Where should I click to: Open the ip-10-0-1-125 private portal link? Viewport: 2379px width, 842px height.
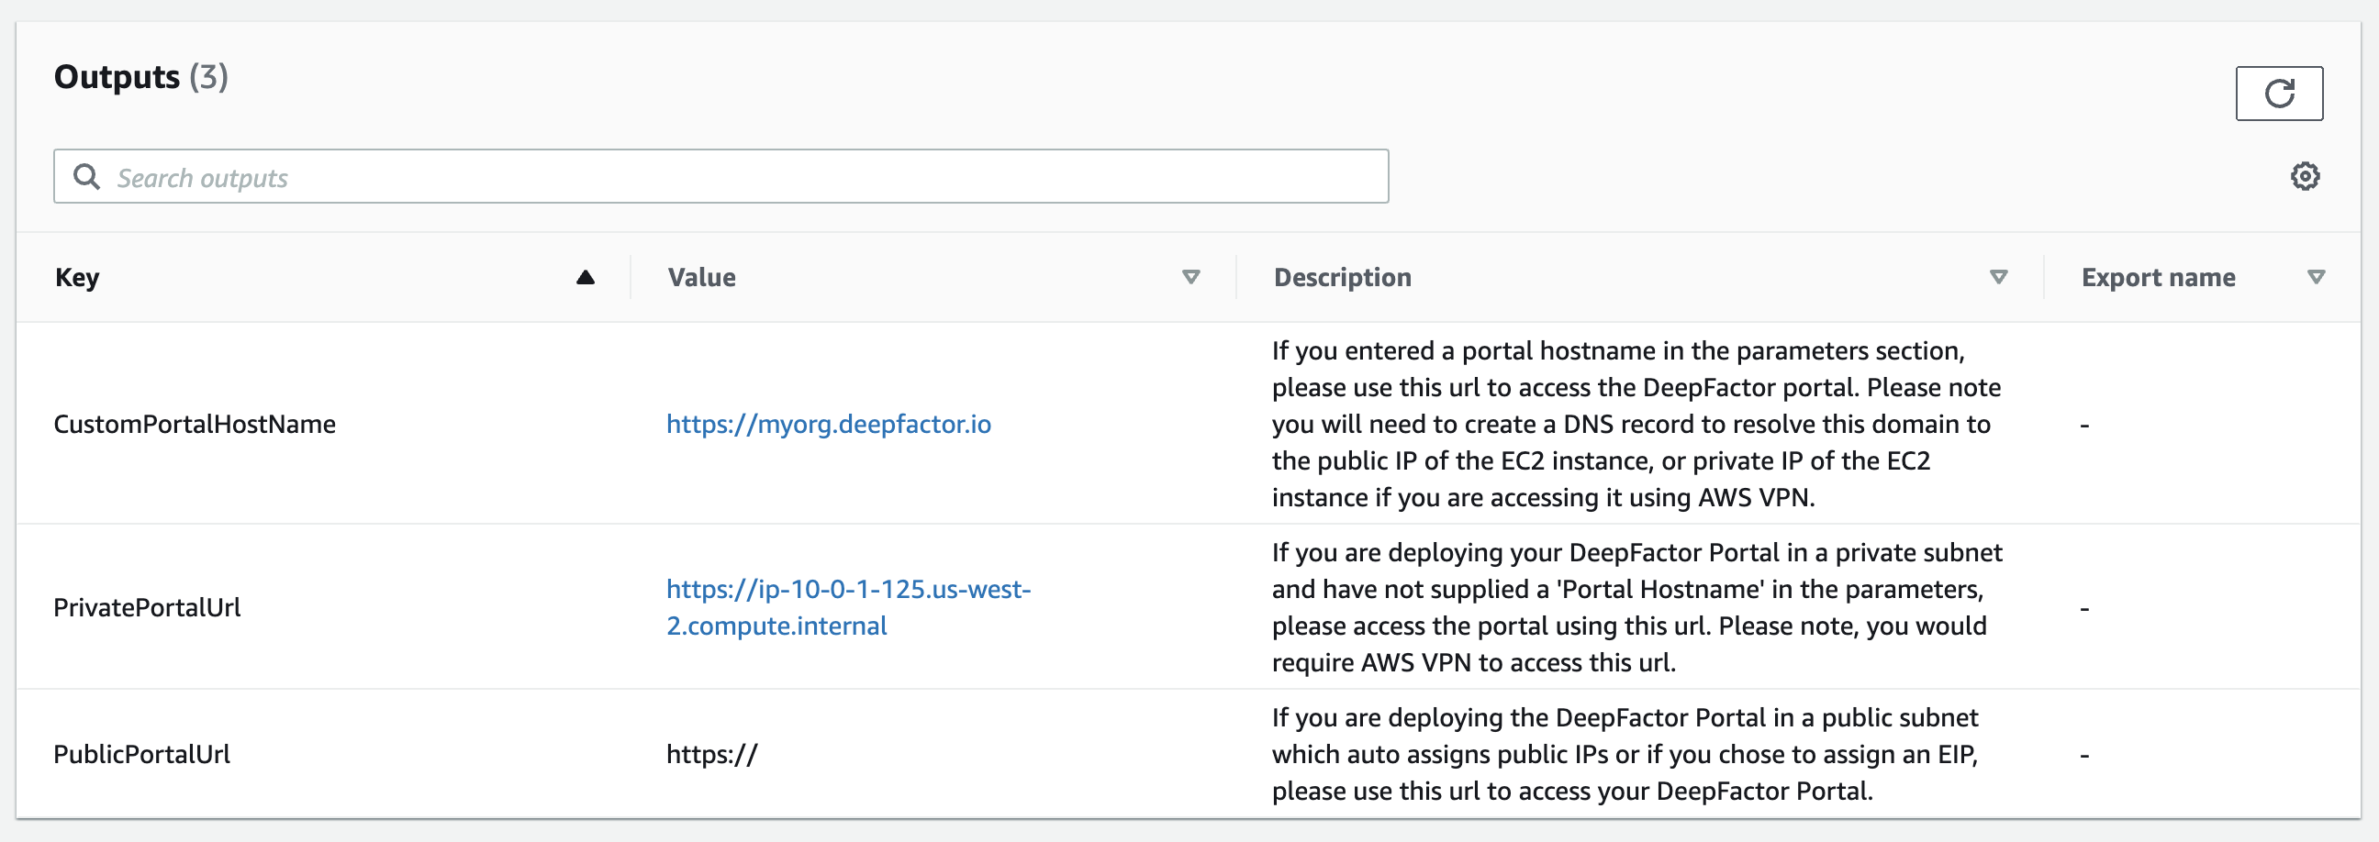tap(848, 607)
